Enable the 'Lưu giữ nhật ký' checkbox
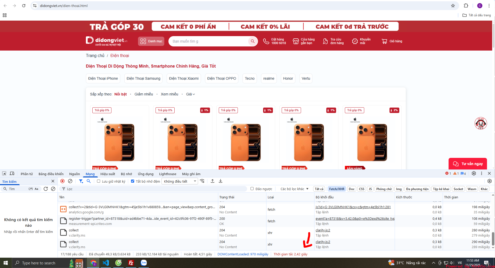The image size is (495, 268). click(99, 181)
